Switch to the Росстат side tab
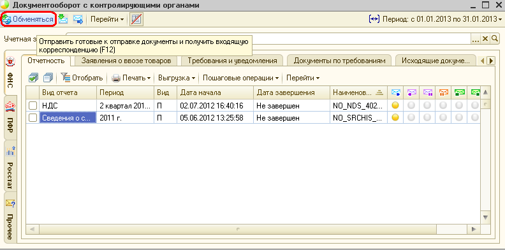This screenshot has height=250, width=505. pos(10,166)
